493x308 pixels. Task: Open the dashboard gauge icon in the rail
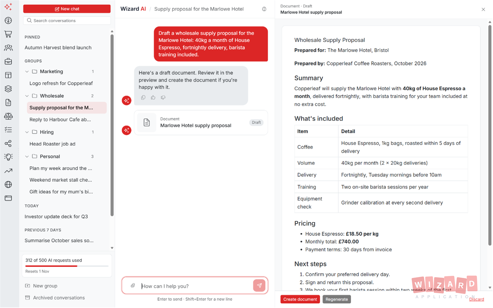point(8,21)
